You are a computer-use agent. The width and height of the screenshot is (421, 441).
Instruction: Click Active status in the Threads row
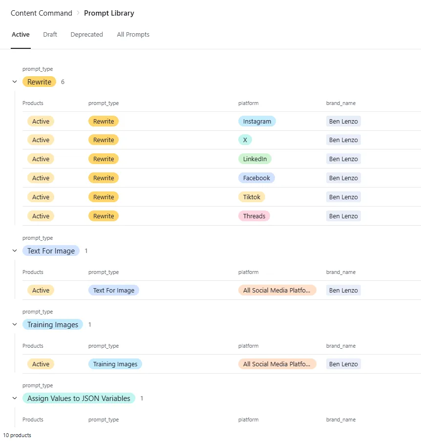(x=41, y=216)
